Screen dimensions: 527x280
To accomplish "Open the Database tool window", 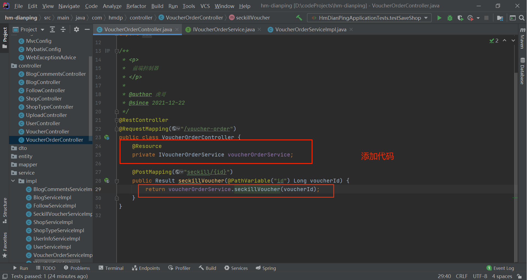I will coord(522,71).
